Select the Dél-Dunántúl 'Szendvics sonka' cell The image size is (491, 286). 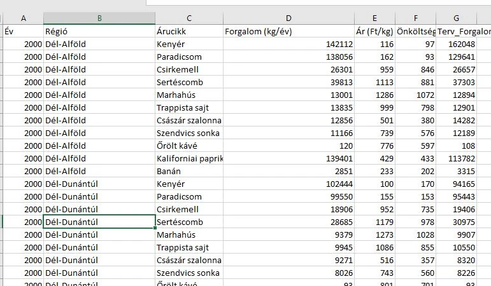(x=189, y=273)
